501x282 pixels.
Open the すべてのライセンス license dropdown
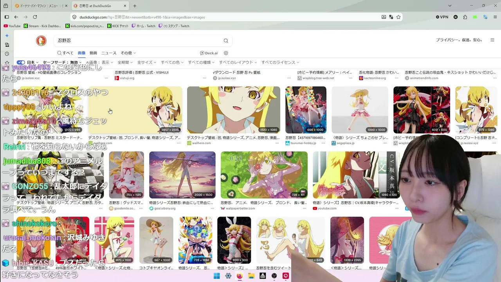(280, 63)
